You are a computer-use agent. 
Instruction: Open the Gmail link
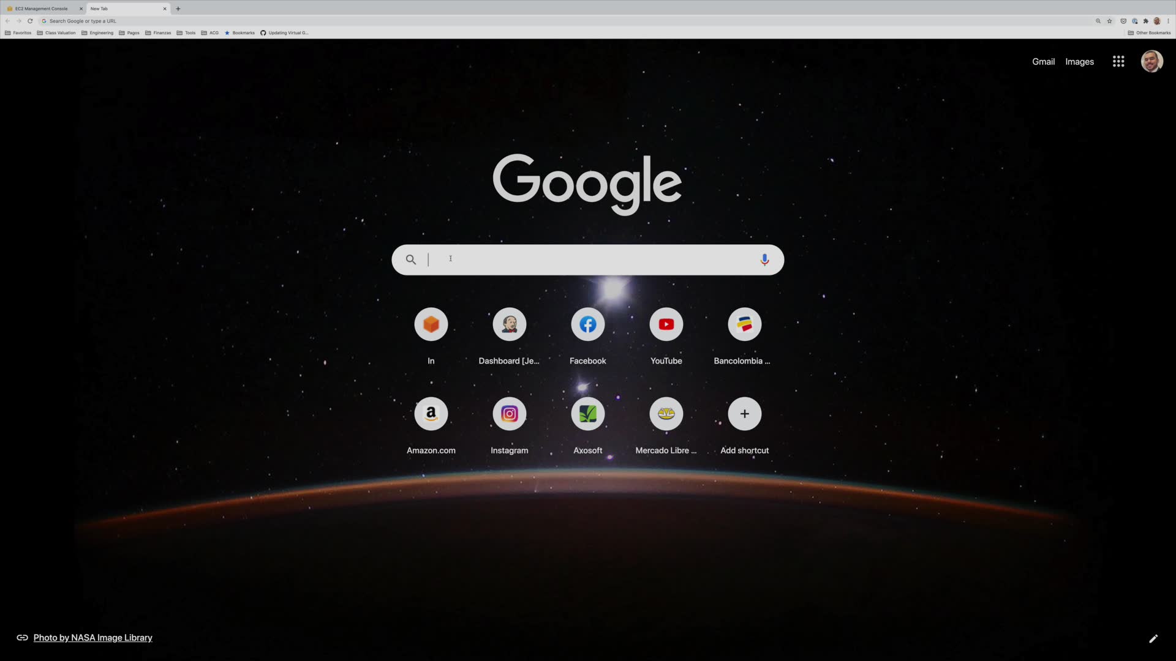pyautogui.click(x=1043, y=62)
